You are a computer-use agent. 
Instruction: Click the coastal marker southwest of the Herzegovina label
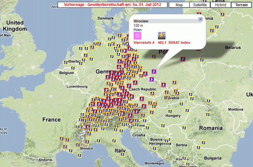155,149
